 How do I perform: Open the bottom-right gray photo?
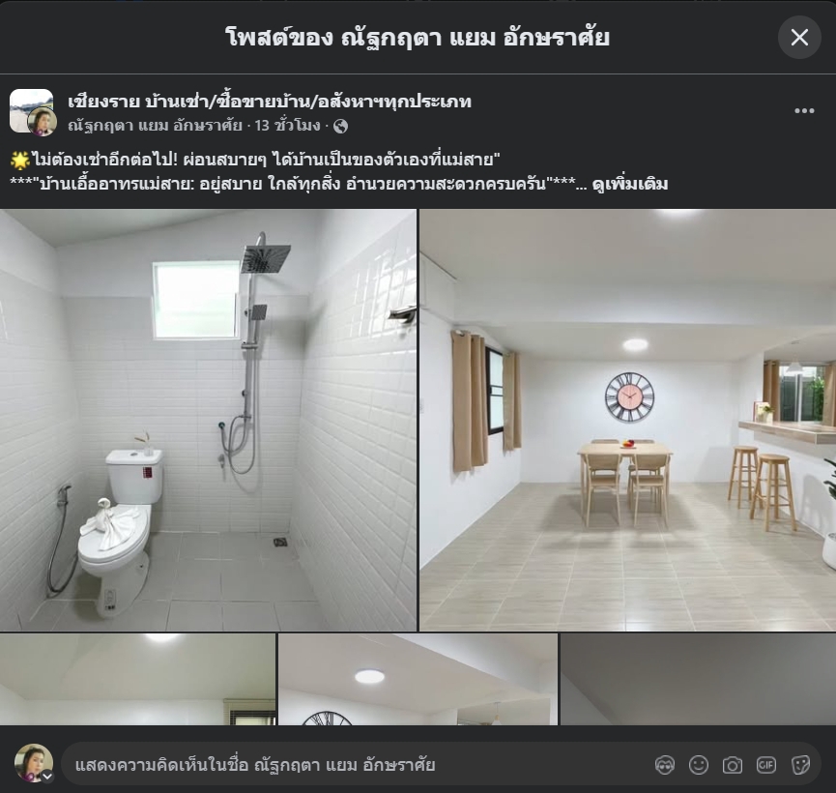[x=698, y=679]
